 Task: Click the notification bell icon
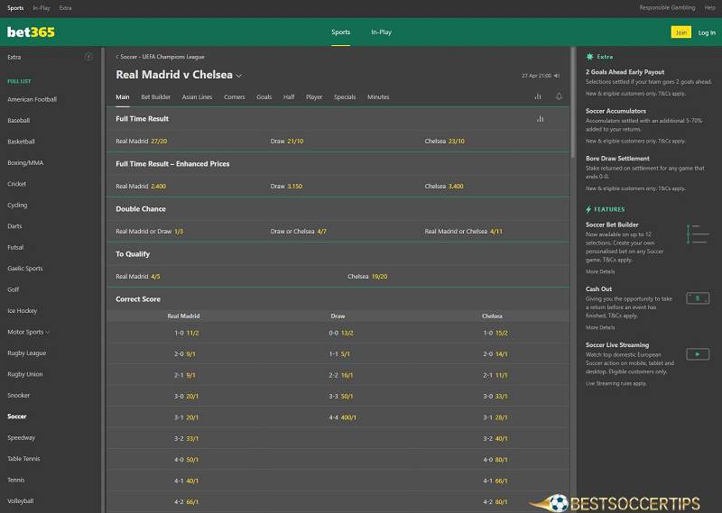[x=559, y=96]
